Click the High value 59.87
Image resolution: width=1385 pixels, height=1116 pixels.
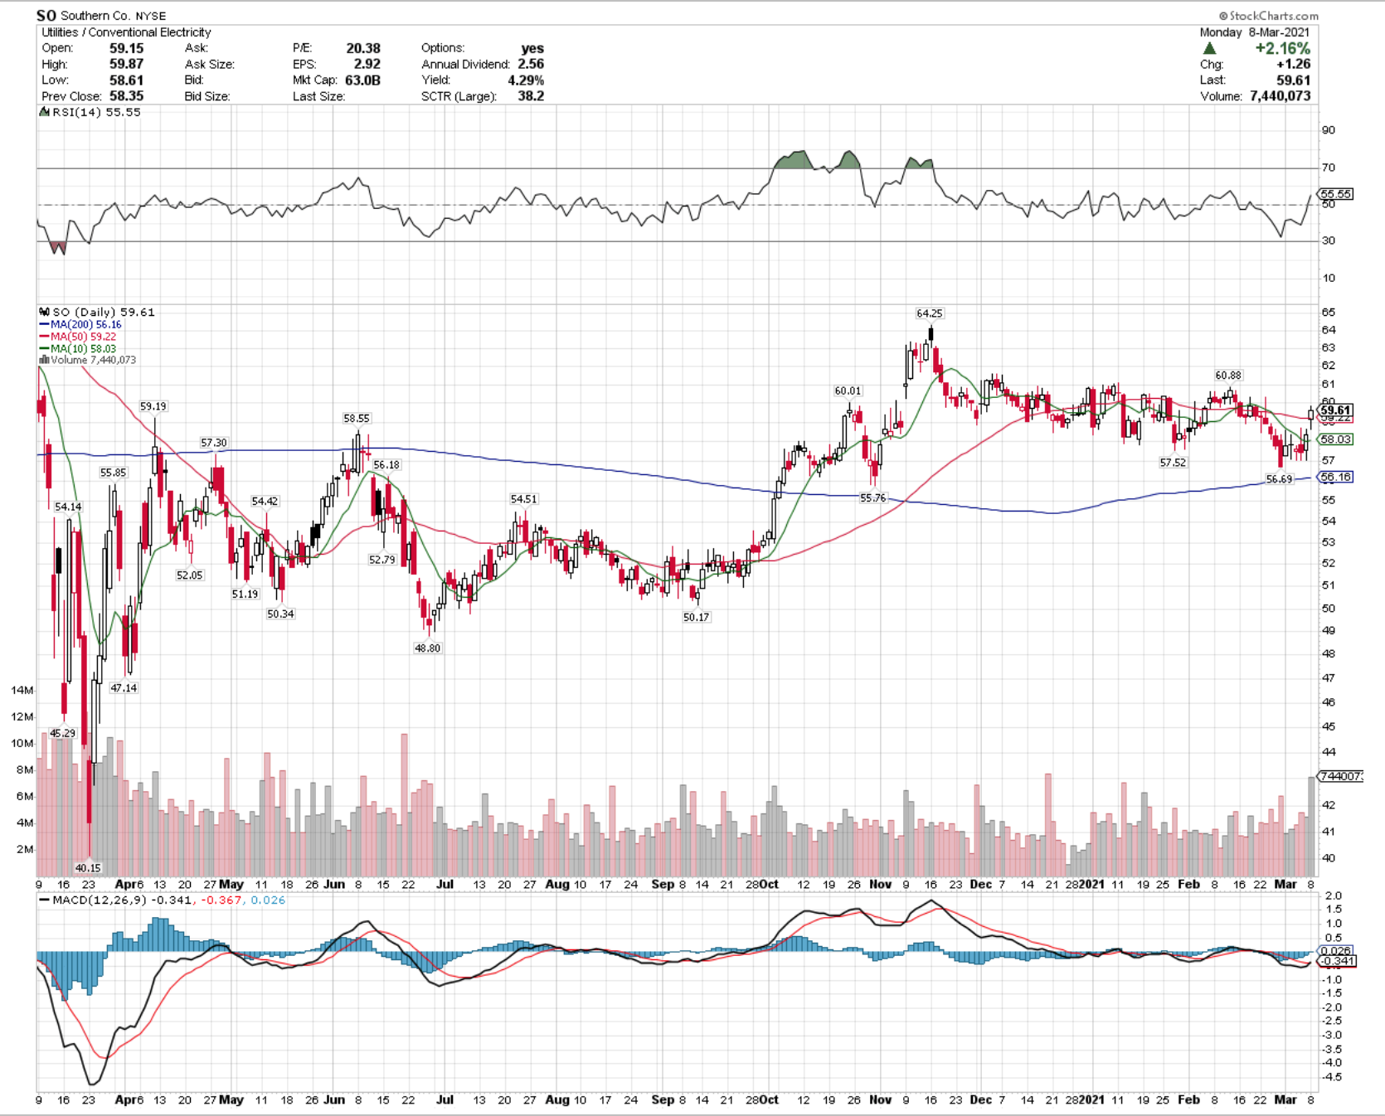point(126,64)
